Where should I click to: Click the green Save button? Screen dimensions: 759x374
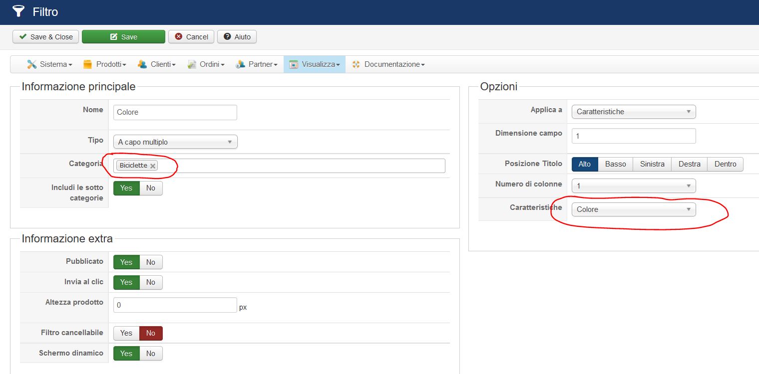pos(123,37)
